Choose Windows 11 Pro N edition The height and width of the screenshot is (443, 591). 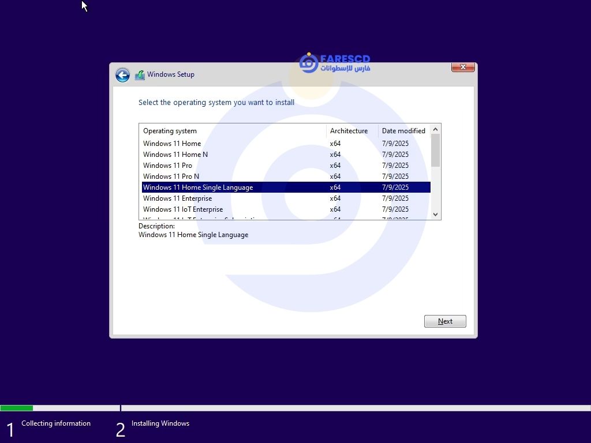(x=286, y=177)
